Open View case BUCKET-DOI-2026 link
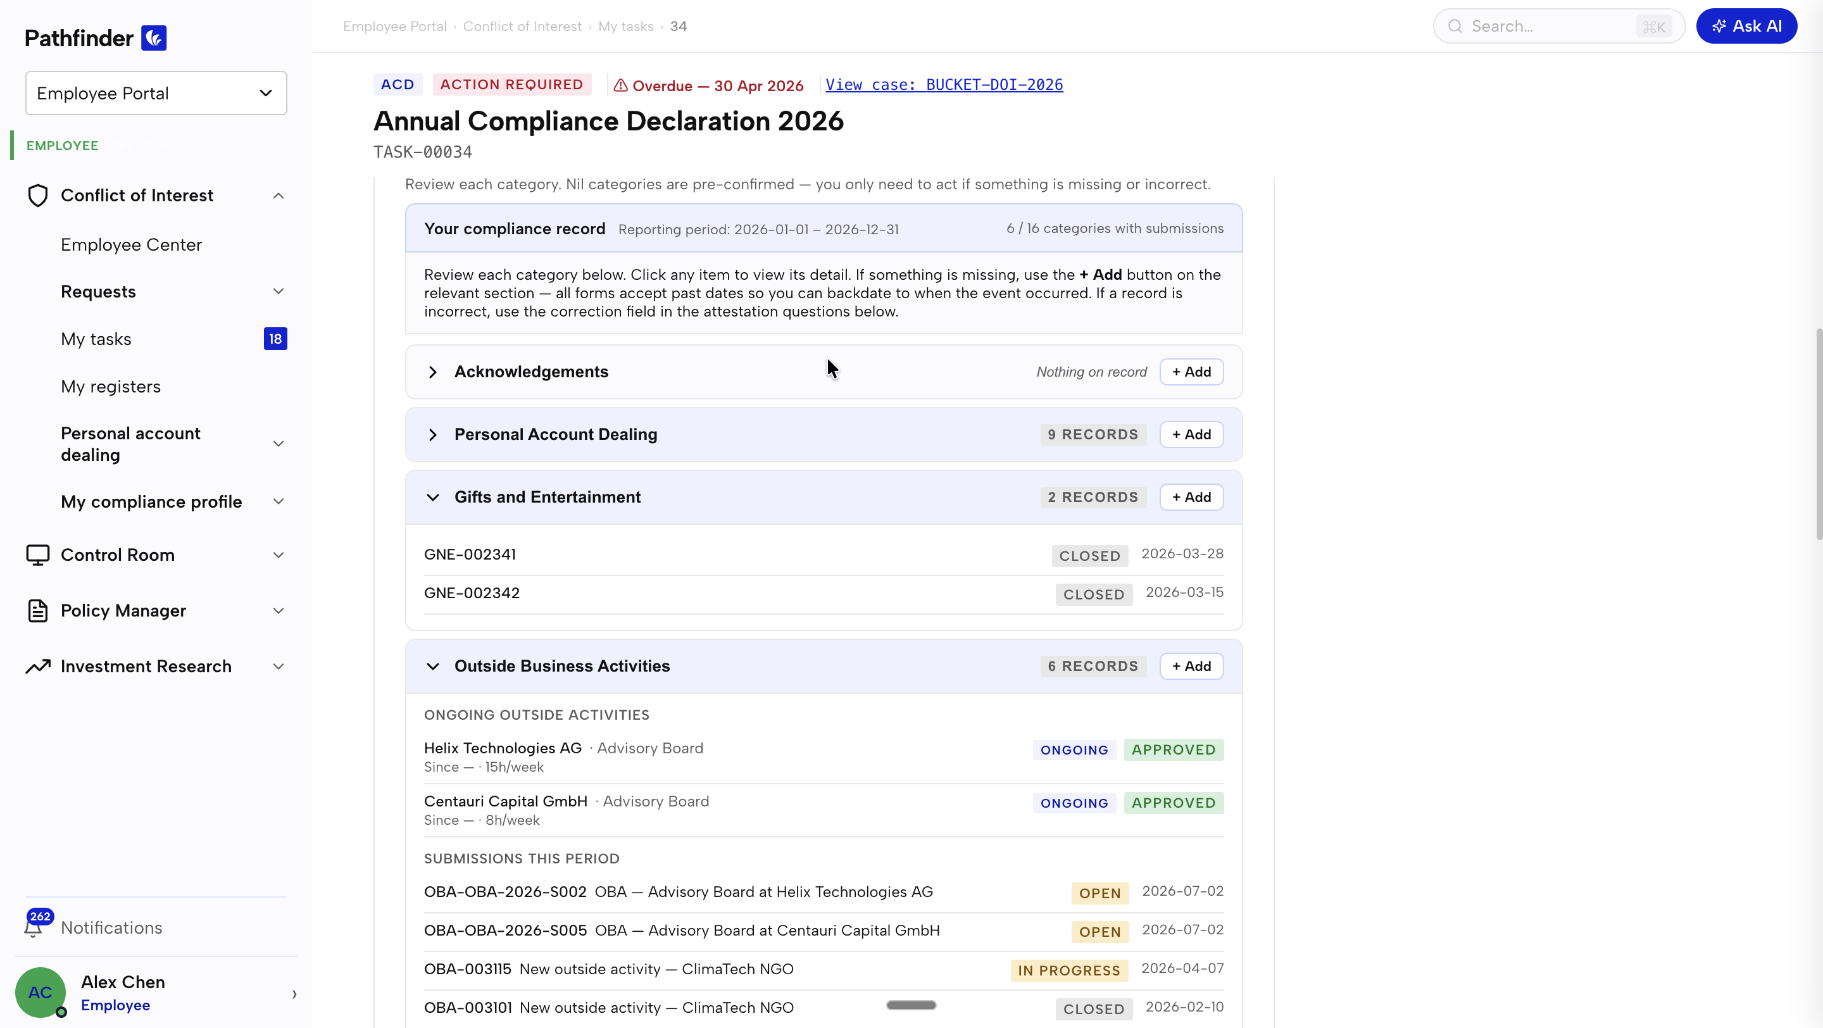This screenshot has height=1028, width=1823. click(x=944, y=85)
